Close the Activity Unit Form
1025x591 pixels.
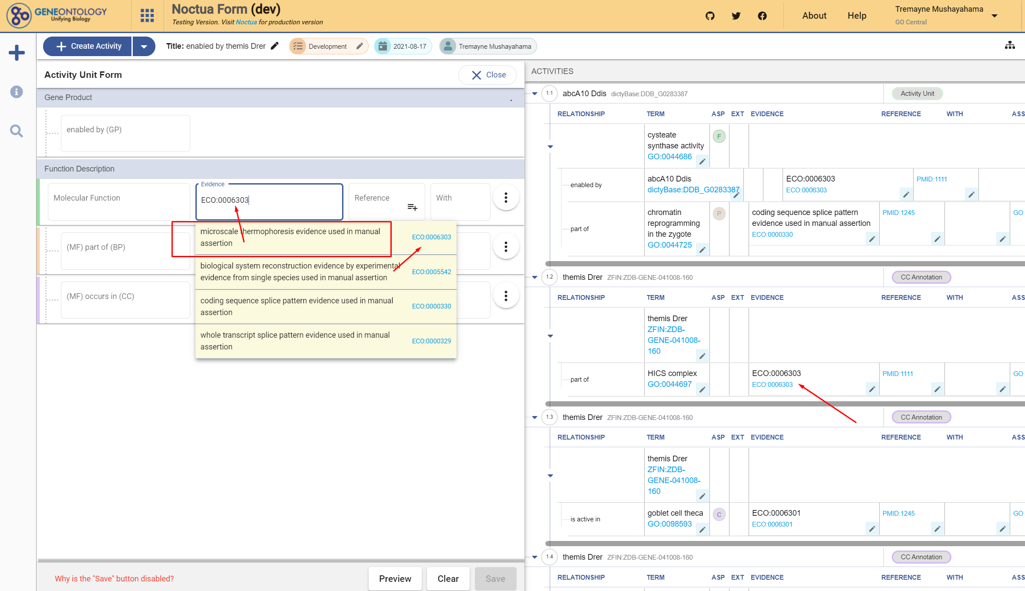click(x=487, y=75)
